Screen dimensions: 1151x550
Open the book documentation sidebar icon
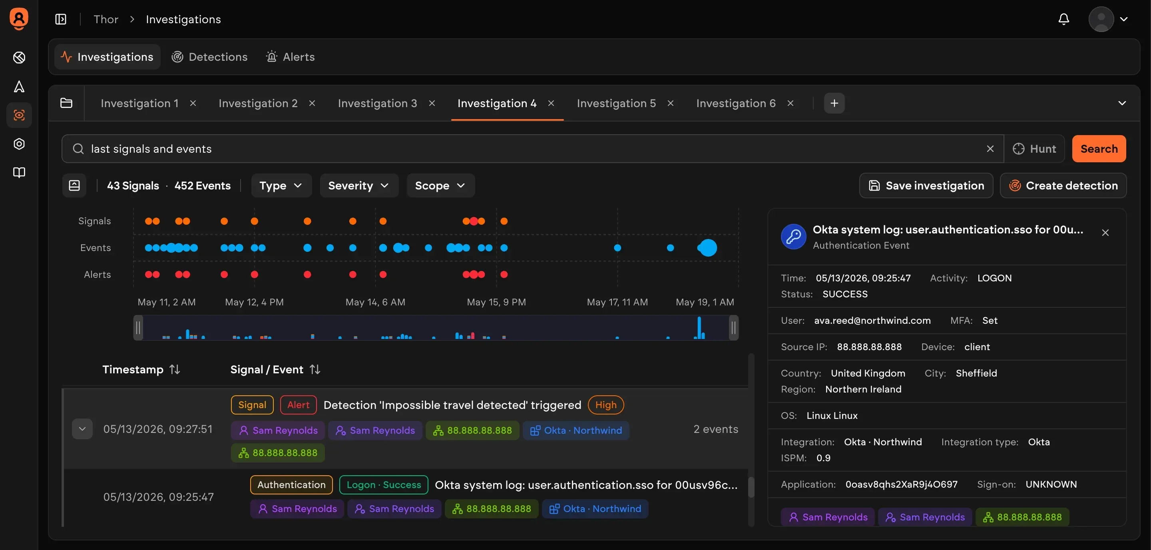(x=19, y=172)
